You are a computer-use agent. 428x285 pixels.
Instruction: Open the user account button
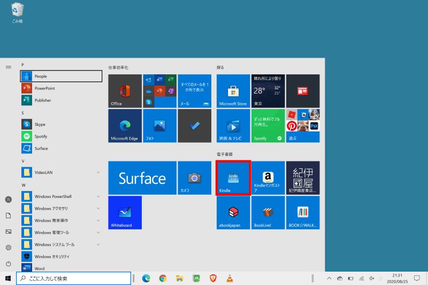pyautogui.click(x=9, y=199)
